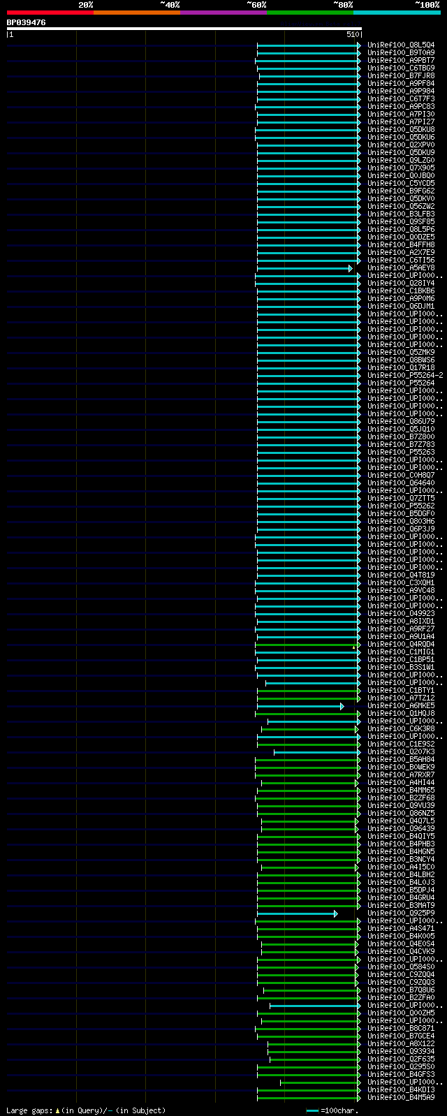This screenshot has height=1116, width=447.
Task: Select the UniRef100_Q00ZH5 label
Action: 401,1013
